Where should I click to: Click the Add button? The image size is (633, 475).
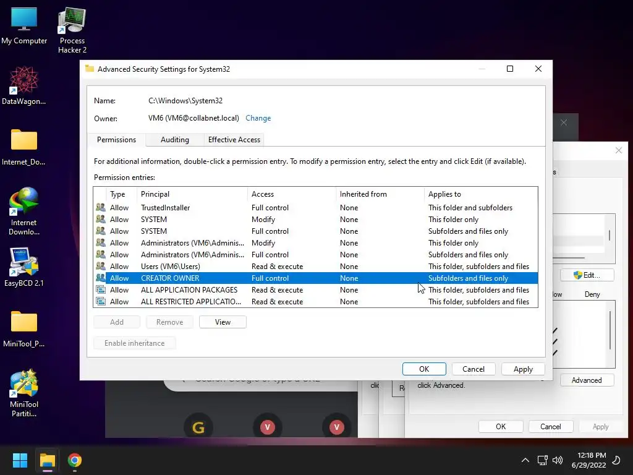coord(117,322)
